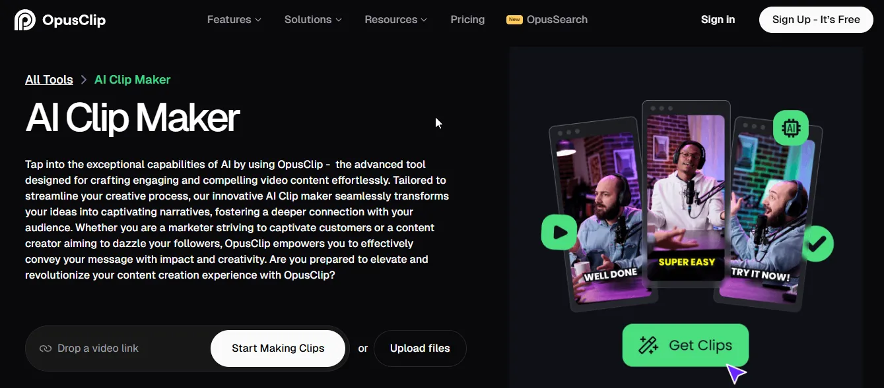
Task: Expand the Solutions menu
Action: coord(313,20)
